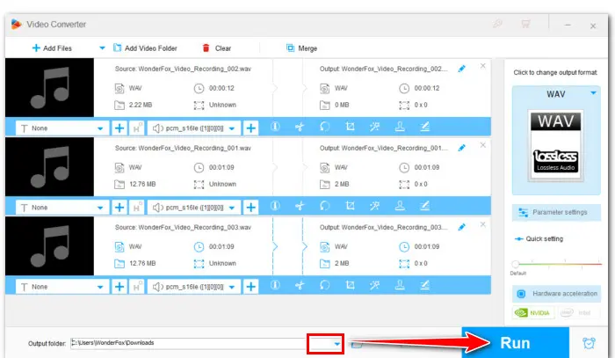Image resolution: width=615 pixels, height=358 pixels.
Task: Rename output of Recording_003 with pencil icon
Action: coord(461,227)
